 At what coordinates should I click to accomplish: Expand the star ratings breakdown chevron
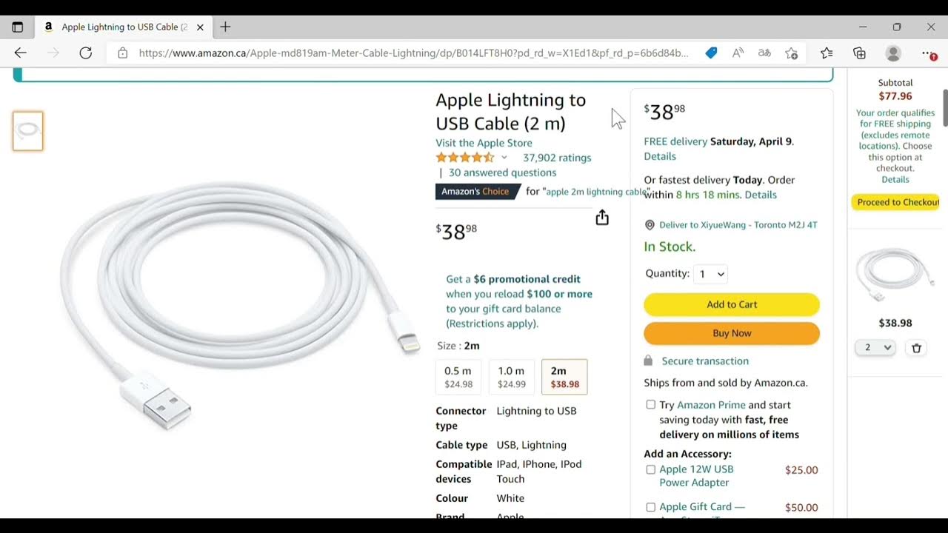pyautogui.click(x=504, y=158)
